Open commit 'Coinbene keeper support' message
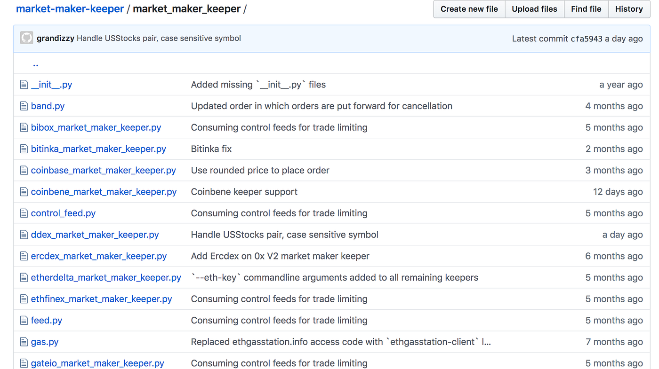 (244, 192)
